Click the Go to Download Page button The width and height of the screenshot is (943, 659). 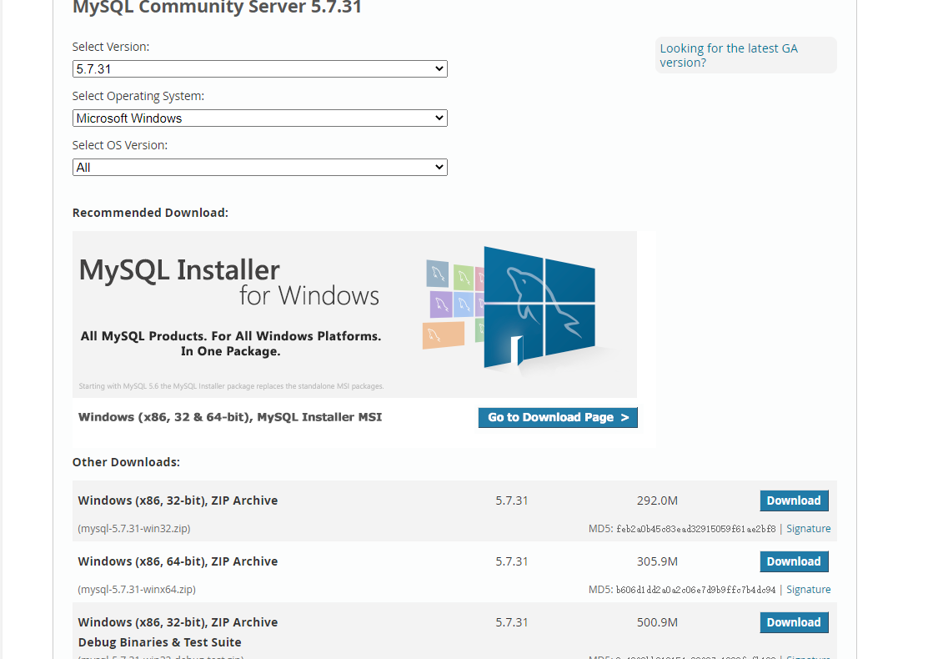click(558, 417)
